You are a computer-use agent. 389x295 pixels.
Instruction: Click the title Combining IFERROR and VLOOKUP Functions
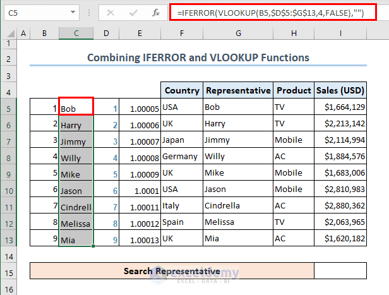point(198,57)
